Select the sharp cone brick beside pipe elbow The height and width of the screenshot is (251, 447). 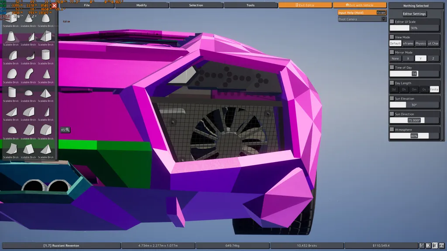[46, 74]
